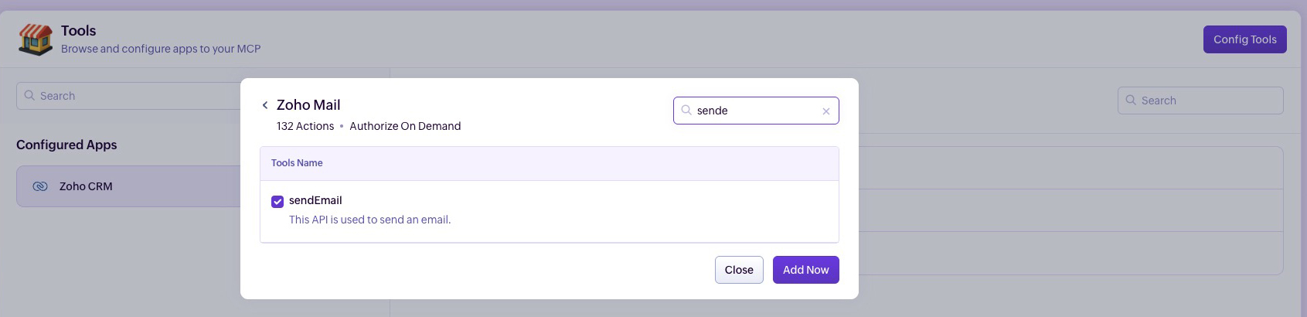The image size is (1307, 317).
Task: Click Add Now to add the selected tool
Action: (x=805, y=270)
